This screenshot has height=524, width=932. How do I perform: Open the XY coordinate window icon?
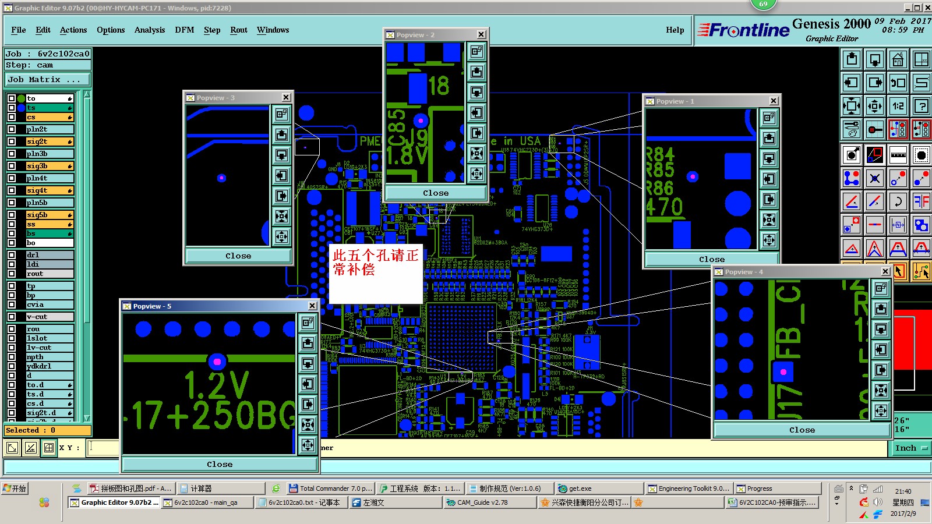(x=922, y=59)
